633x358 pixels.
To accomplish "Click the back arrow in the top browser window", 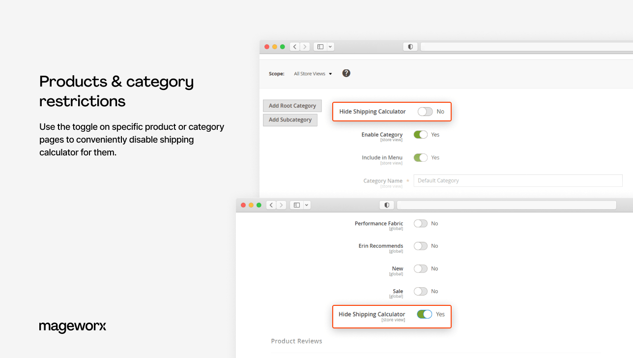I will [294, 46].
